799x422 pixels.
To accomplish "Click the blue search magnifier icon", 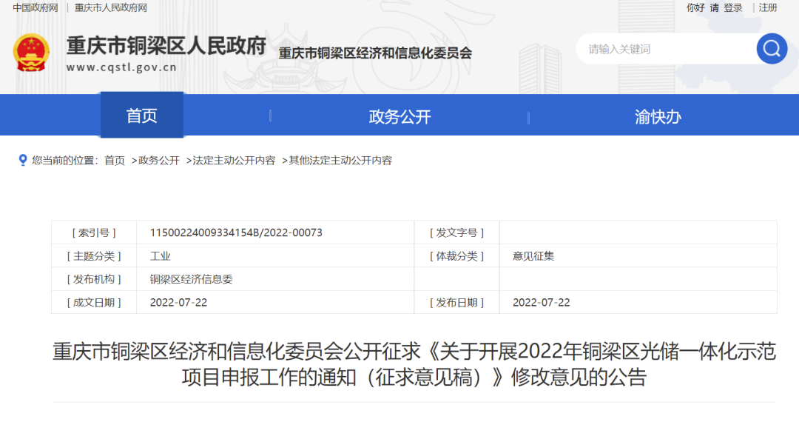I will coord(772,49).
